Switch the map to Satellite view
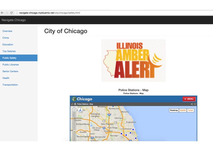 pos(183,110)
